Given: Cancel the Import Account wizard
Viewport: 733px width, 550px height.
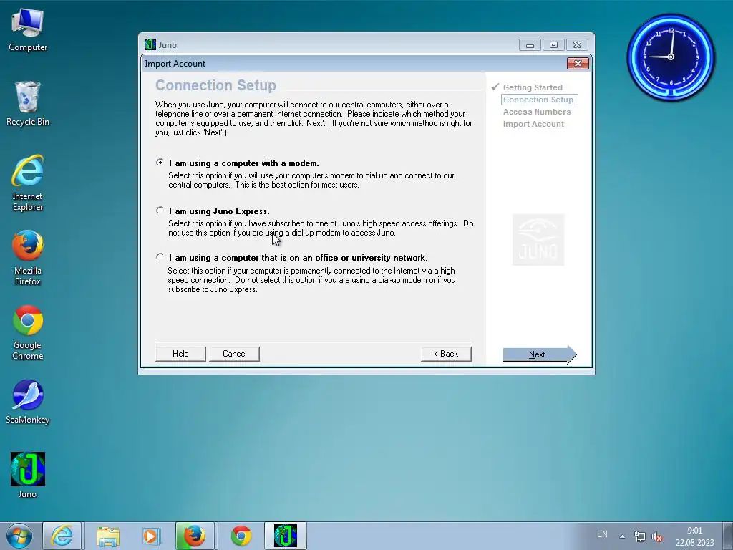Looking at the screenshot, I should [235, 354].
